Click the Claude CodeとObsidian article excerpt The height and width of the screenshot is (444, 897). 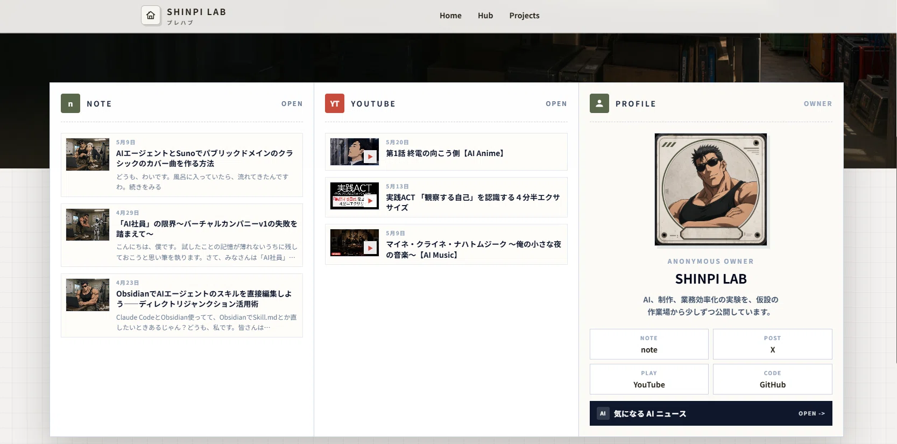coord(207,322)
